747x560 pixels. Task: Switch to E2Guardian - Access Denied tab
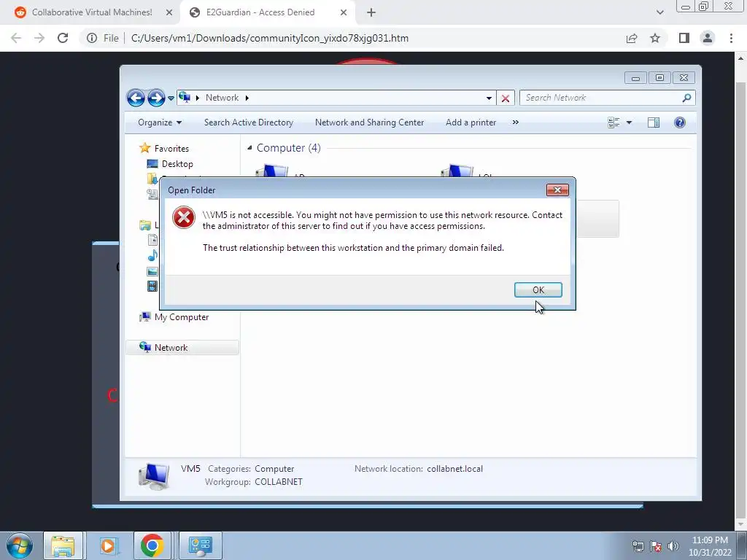[x=260, y=12]
